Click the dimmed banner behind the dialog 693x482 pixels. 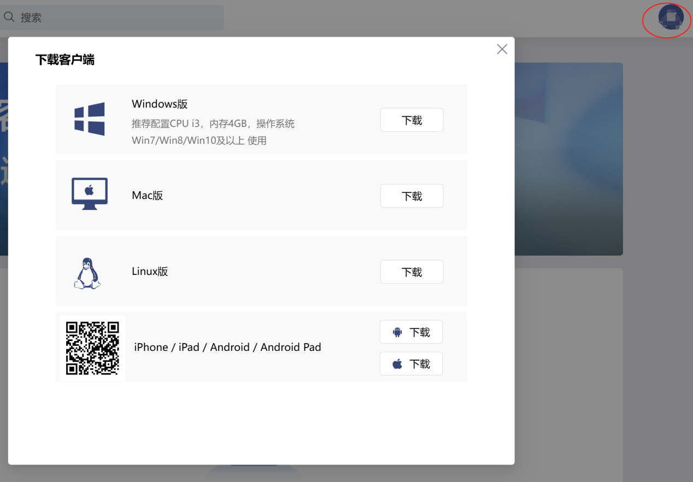pos(568,158)
